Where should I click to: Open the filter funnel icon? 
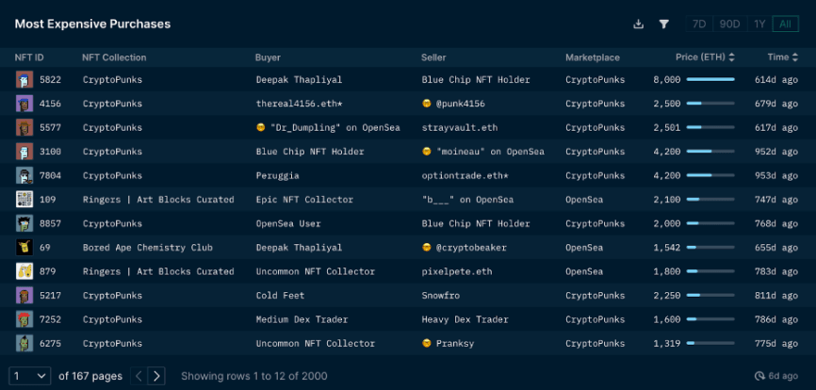[663, 24]
